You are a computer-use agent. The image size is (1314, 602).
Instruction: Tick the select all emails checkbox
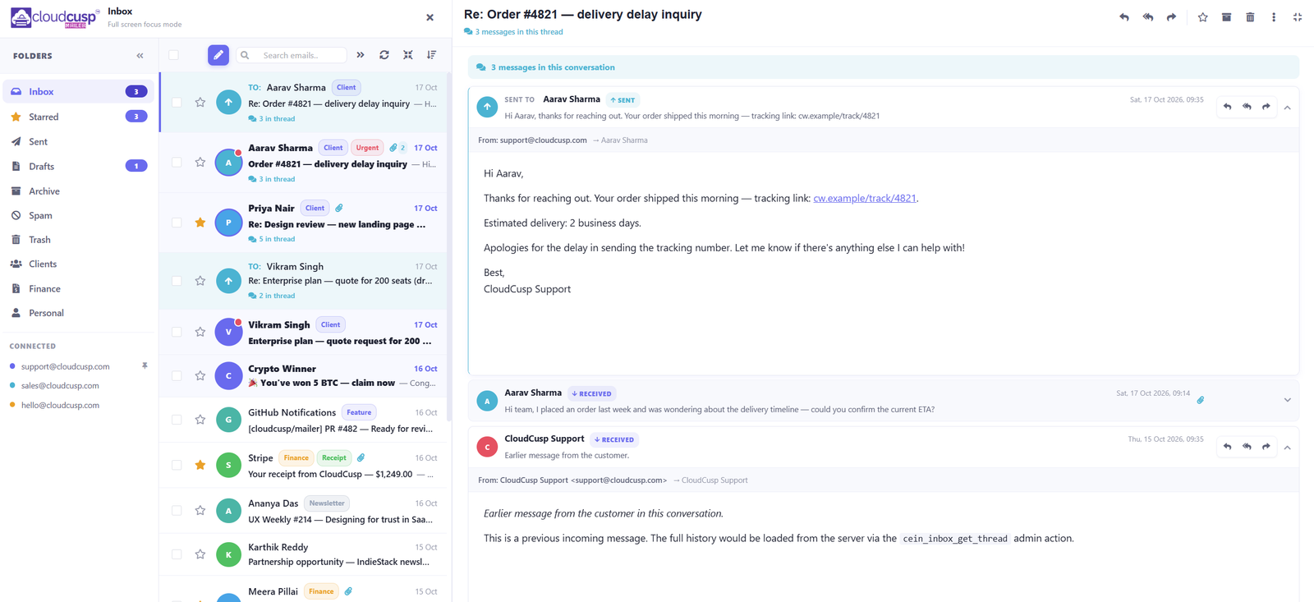(x=174, y=55)
